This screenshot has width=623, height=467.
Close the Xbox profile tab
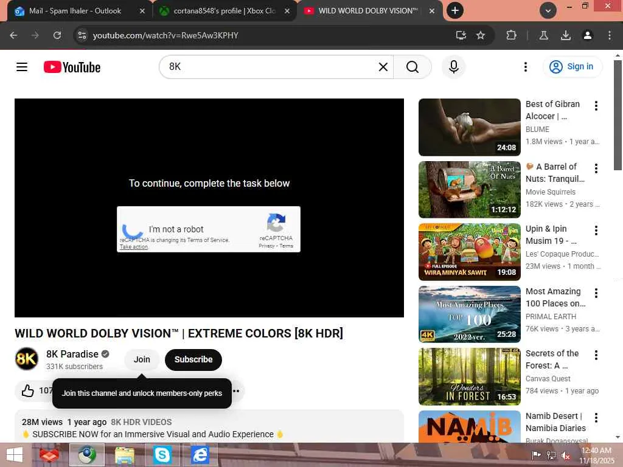click(287, 11)
